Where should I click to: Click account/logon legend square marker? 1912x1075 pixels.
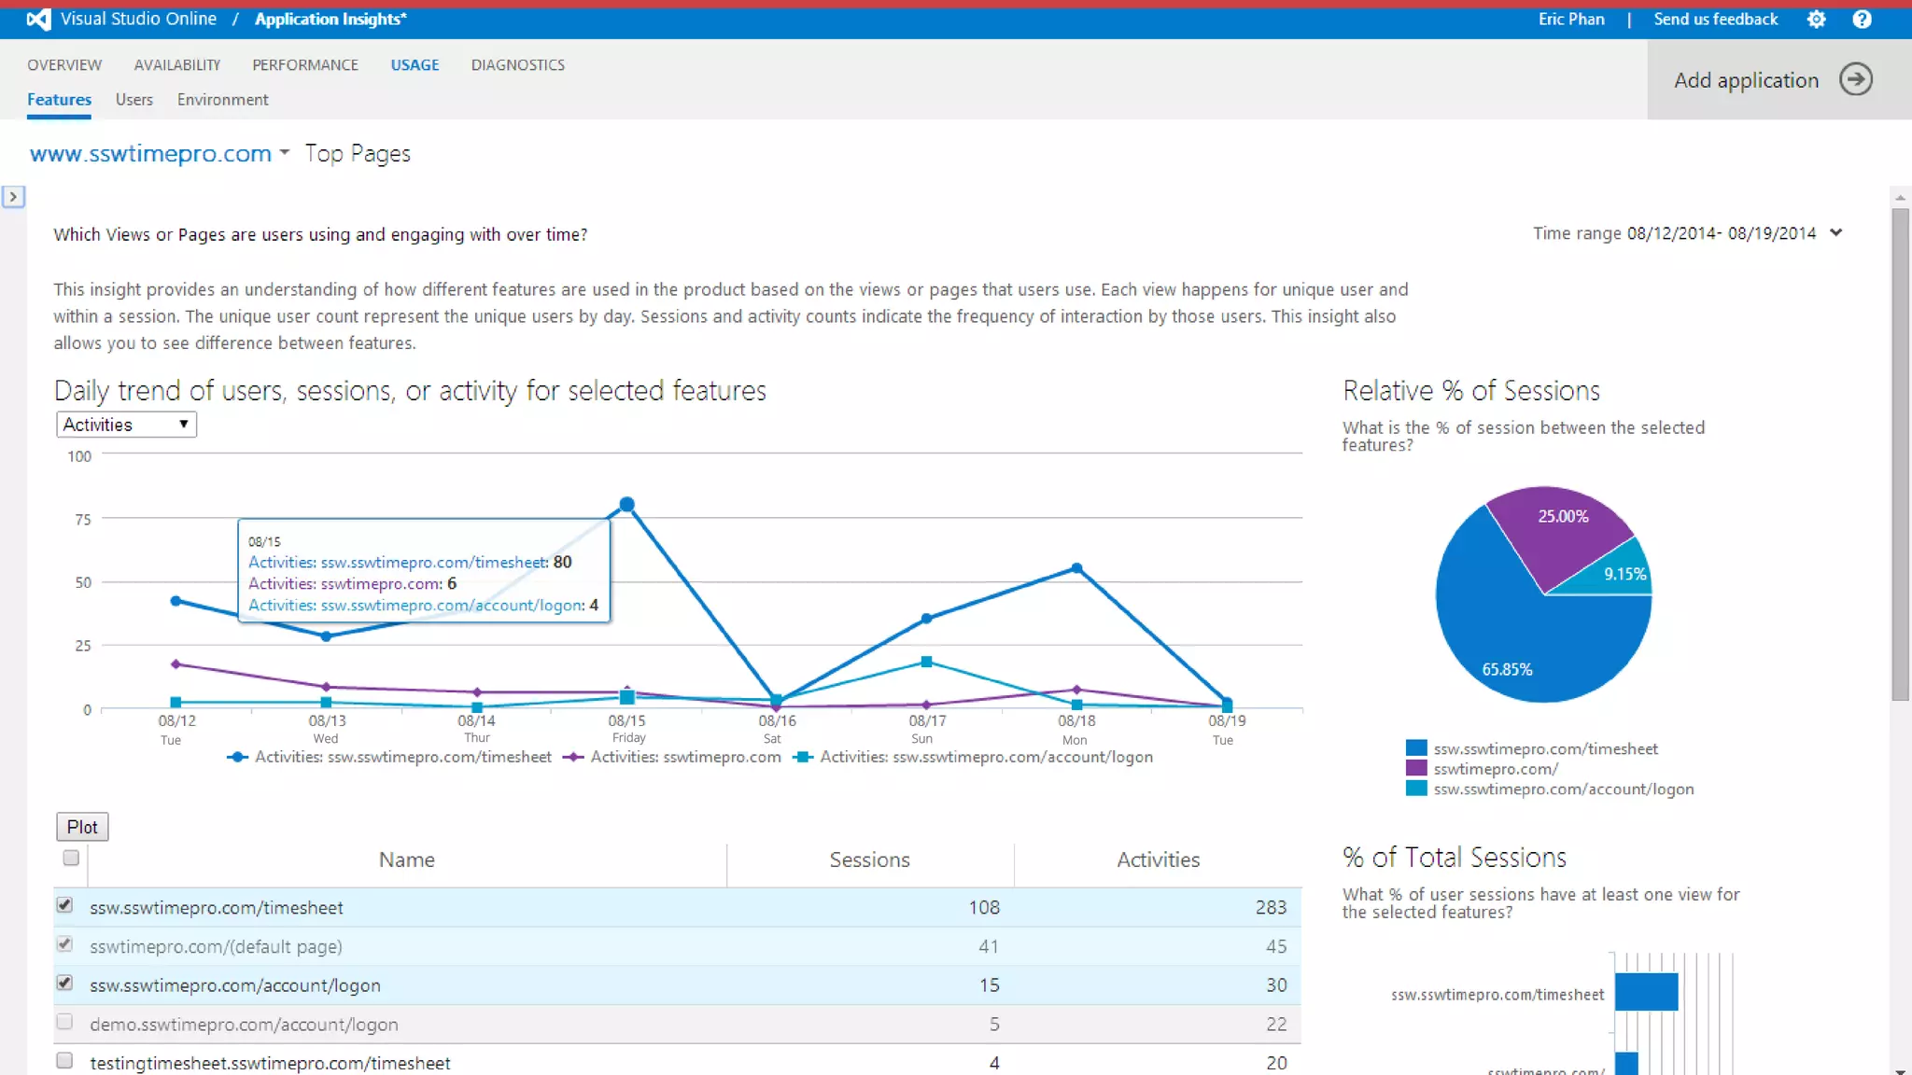click(x=803, y=757)
